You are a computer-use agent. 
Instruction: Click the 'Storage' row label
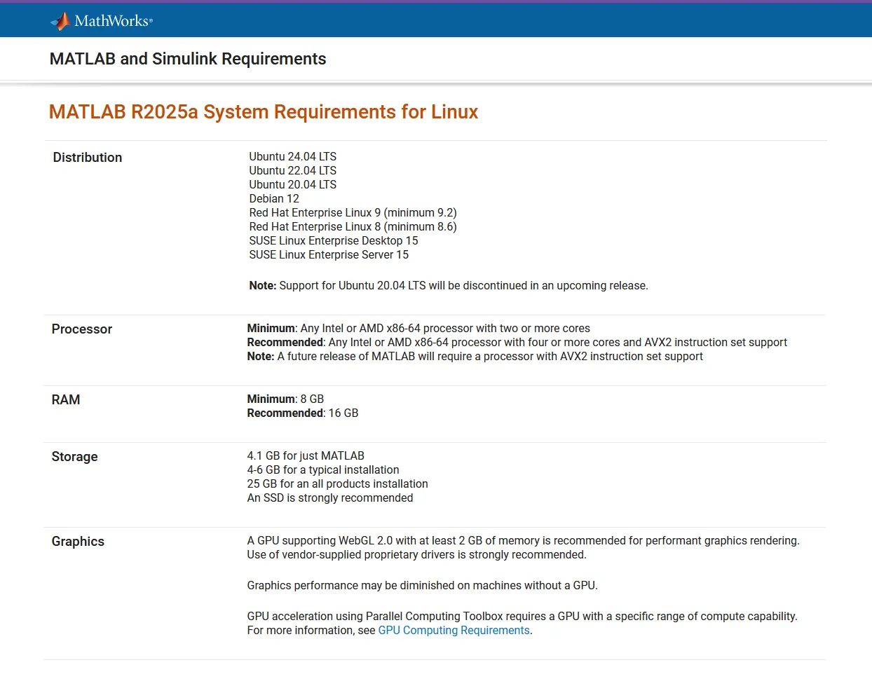coord(75,457)
